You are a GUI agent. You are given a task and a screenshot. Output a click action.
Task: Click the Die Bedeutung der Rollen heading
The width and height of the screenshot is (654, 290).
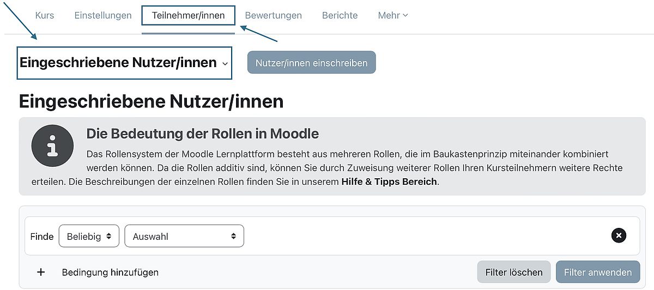point(203,134)
